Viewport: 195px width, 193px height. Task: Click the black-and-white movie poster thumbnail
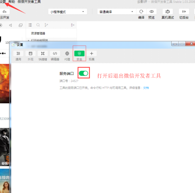point(5,147)
